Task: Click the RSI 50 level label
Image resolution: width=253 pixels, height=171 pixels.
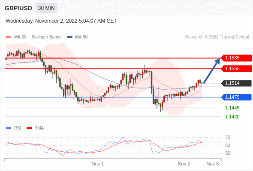Action: pyautogui.click(x=228, y=145)
